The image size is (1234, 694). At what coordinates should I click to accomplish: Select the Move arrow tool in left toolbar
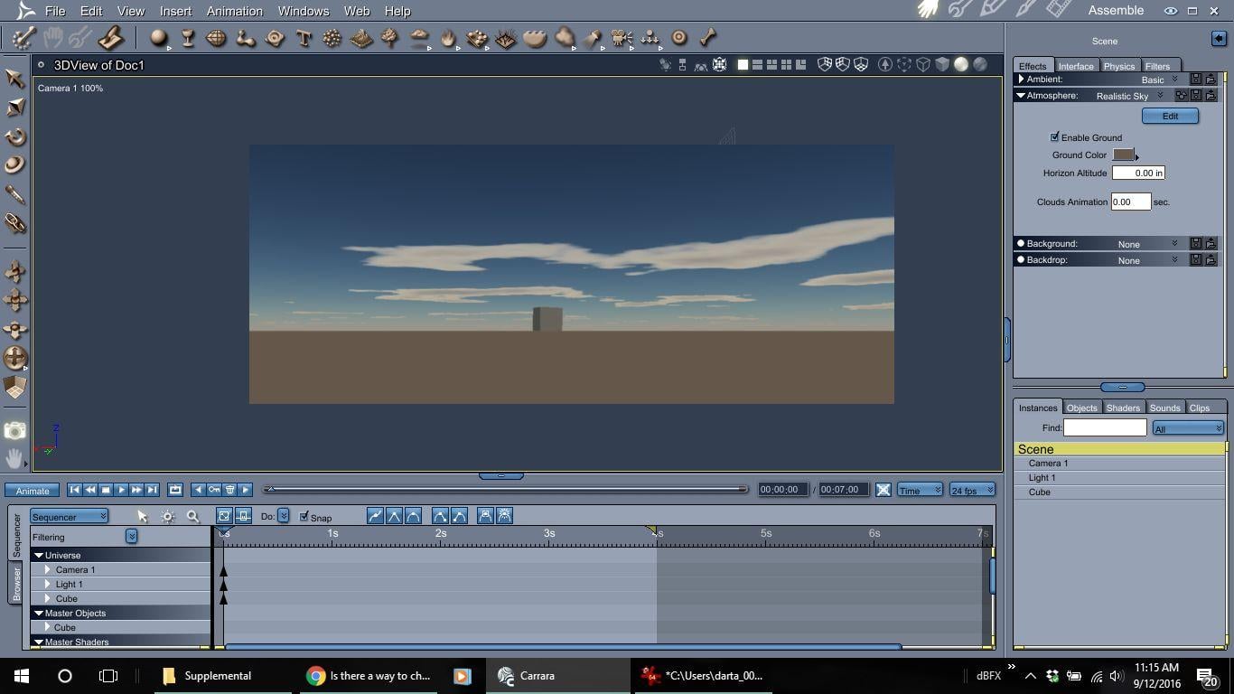point(15,79)
